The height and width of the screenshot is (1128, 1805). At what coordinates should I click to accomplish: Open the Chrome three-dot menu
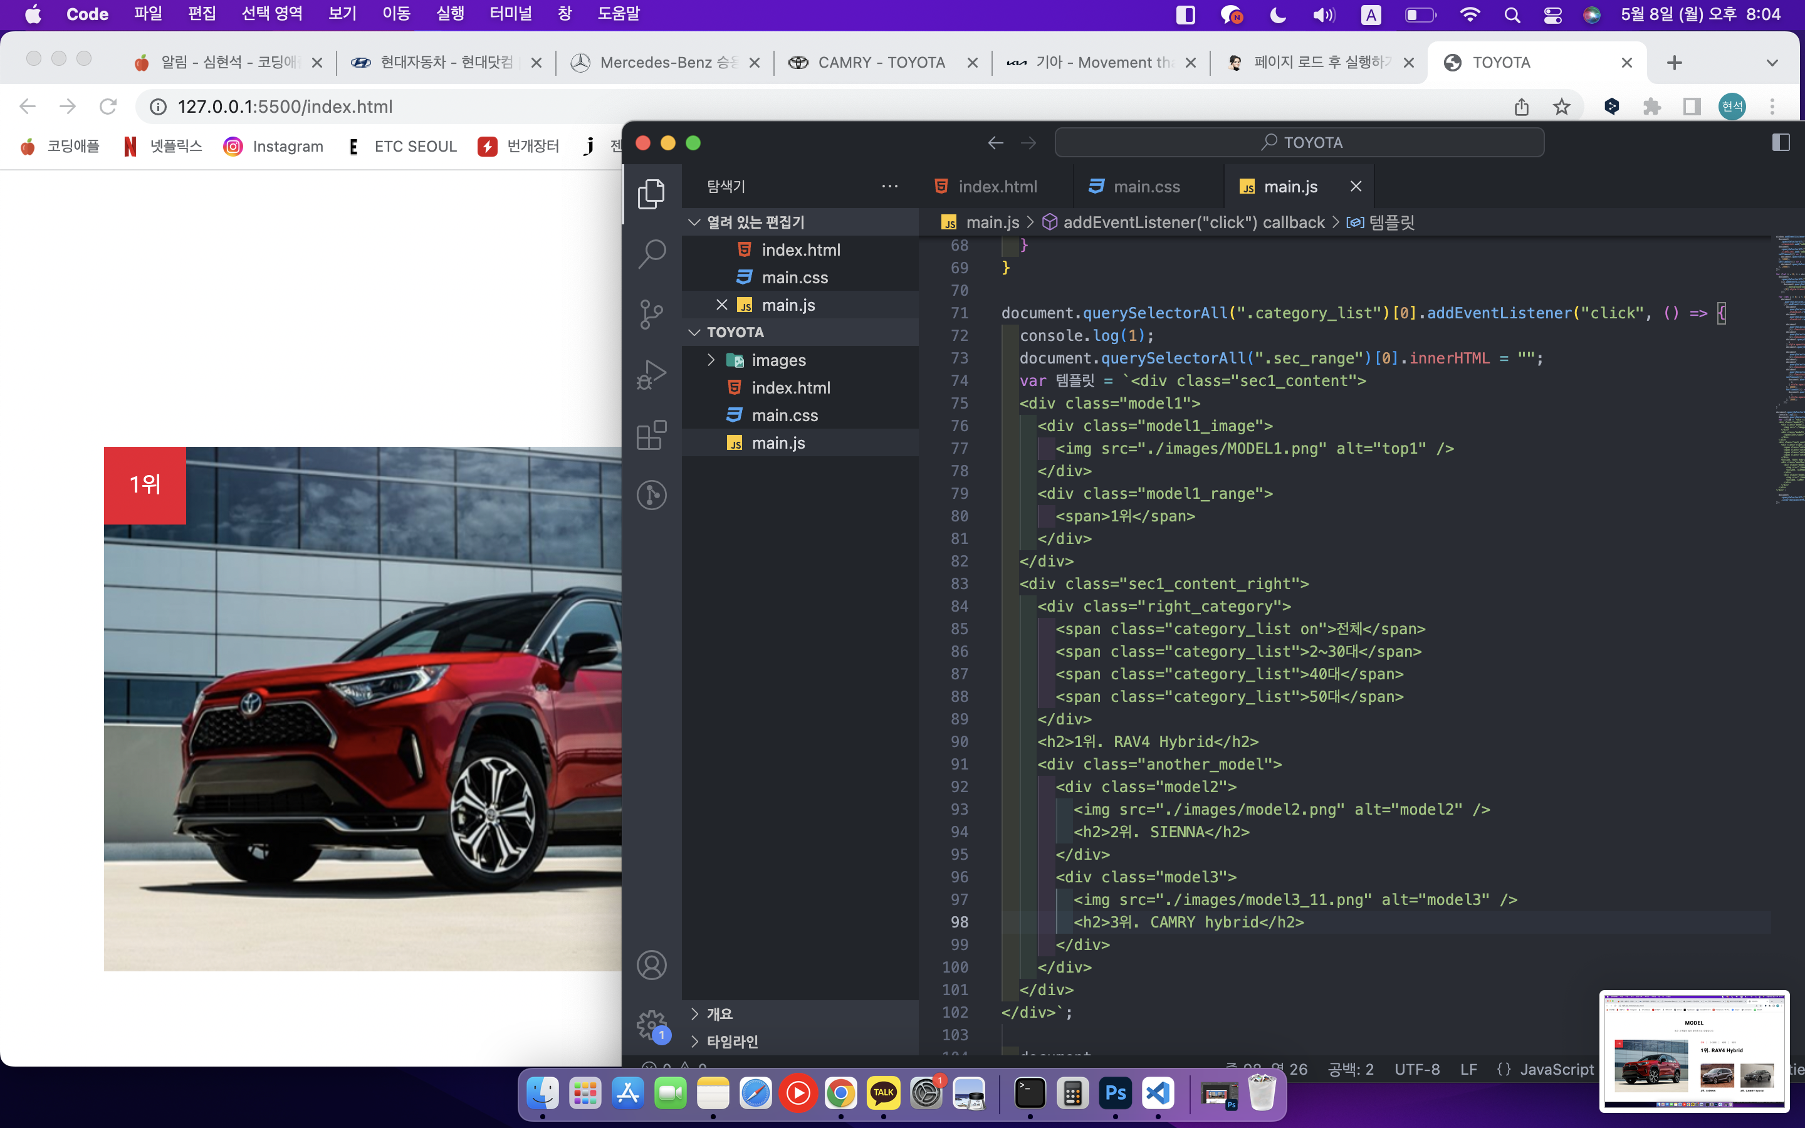coord(1772,107)
